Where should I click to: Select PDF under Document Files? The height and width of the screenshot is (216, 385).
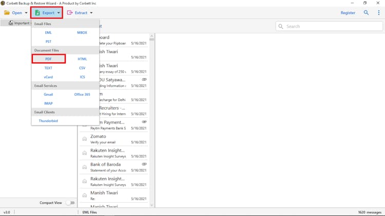[x=48, y=59]
